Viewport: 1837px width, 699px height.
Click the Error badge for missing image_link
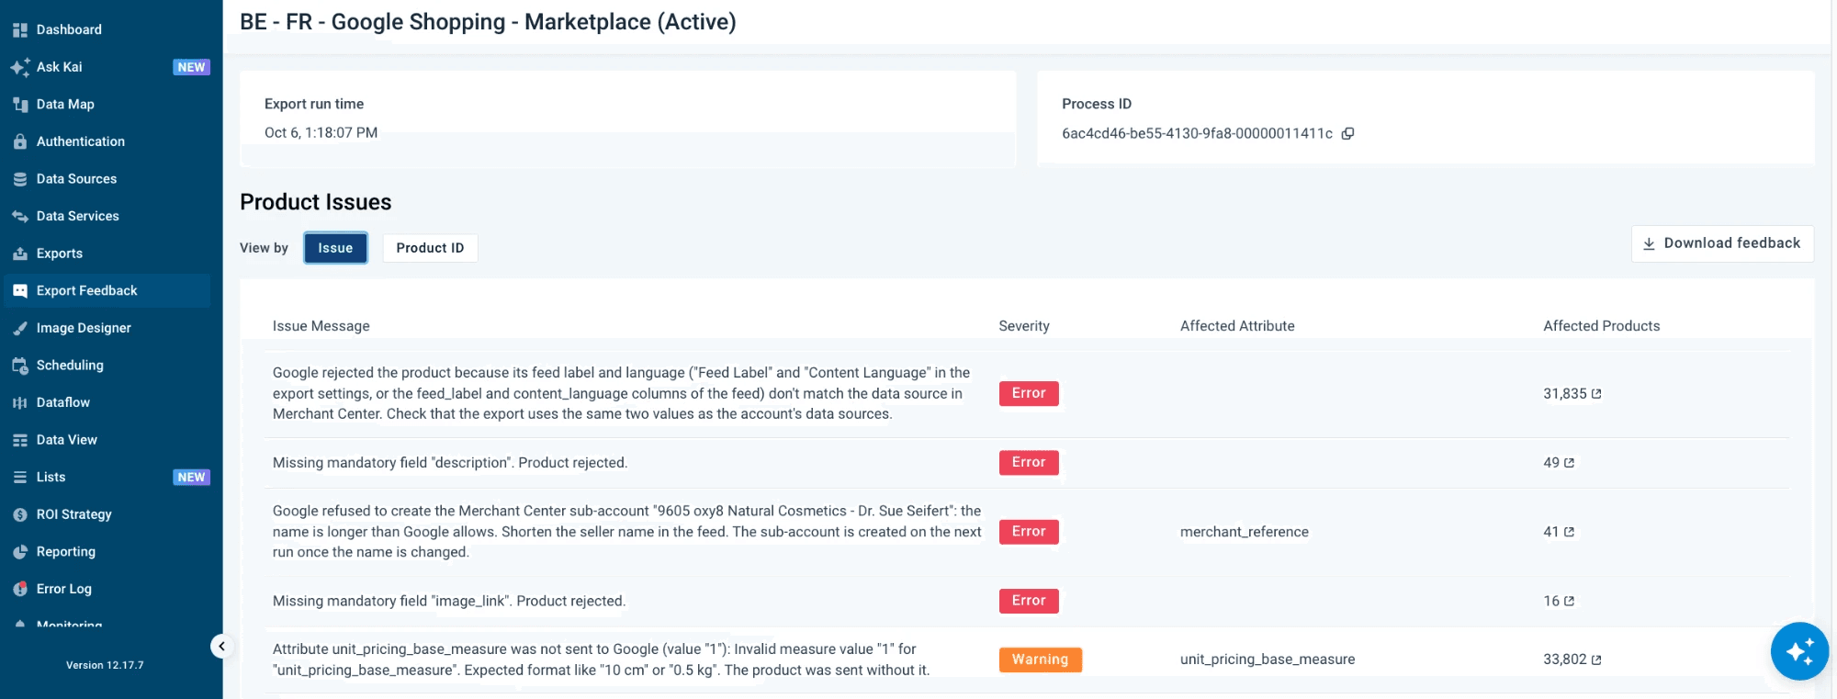pos(1029,601)
